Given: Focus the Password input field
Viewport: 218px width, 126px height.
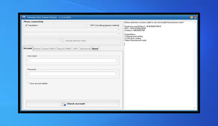Looking at the screenshot, I should click(72, 74).
